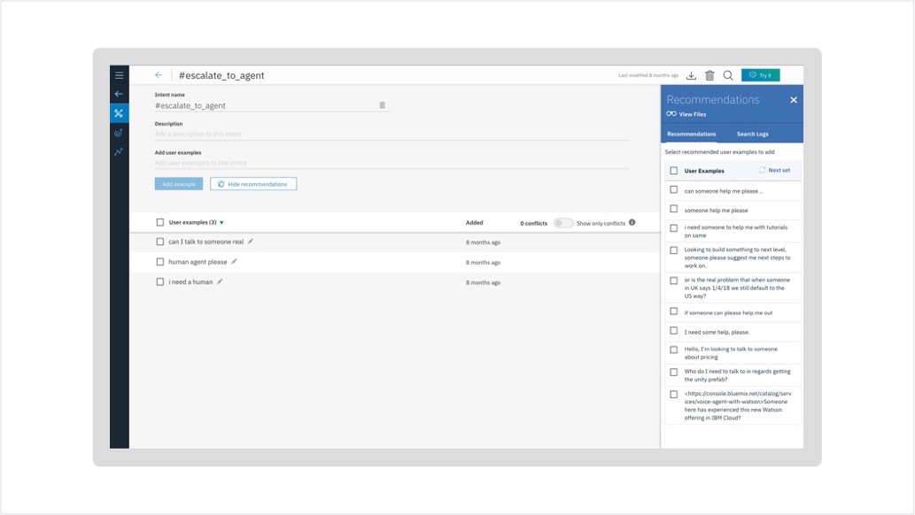Check the User Examples select-all box in recommendations

(674, 171)
